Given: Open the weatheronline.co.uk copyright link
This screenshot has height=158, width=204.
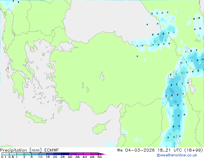Looking at the screenshot, I should click(x=177, y=155).
